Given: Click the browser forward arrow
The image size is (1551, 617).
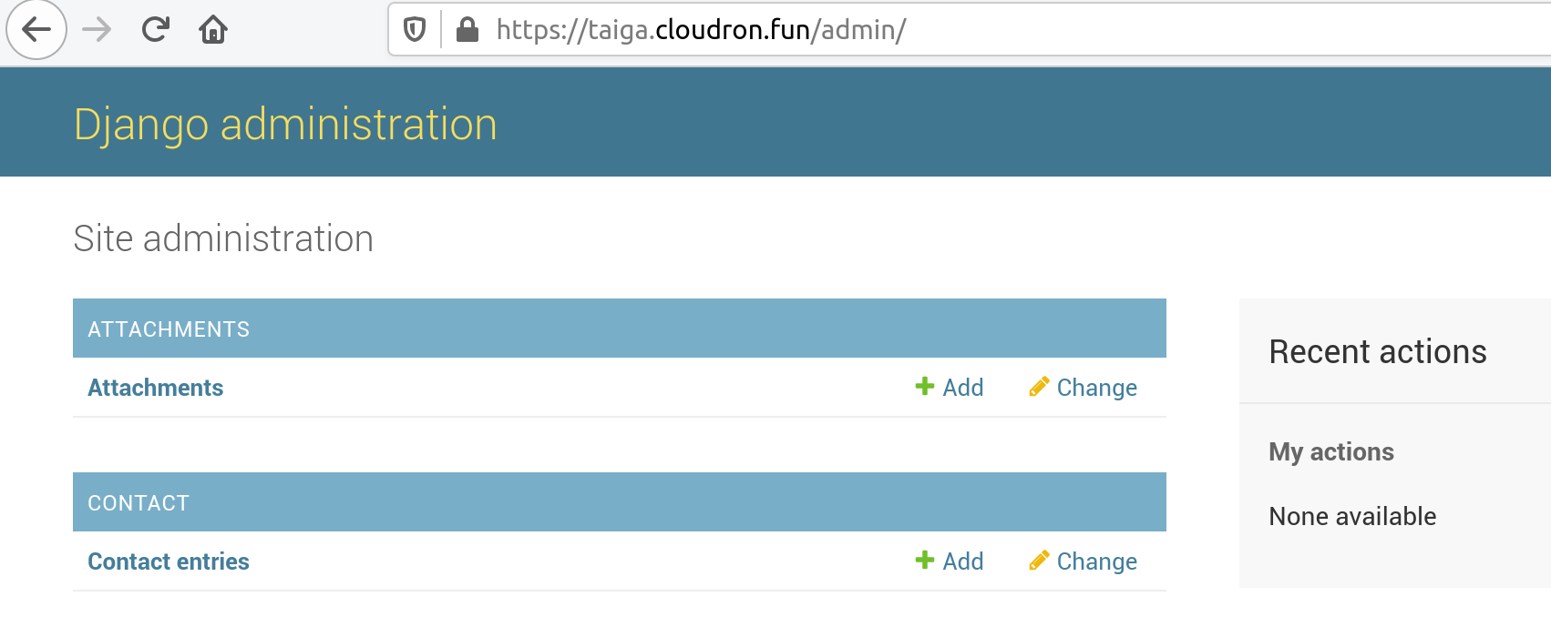Looking at the screenshot, I should click(x=97, y=30).
